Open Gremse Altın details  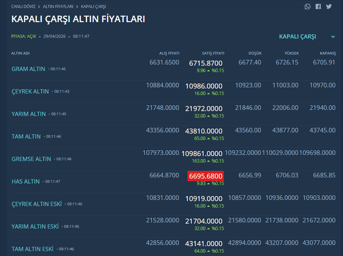[x=31, y=159]
